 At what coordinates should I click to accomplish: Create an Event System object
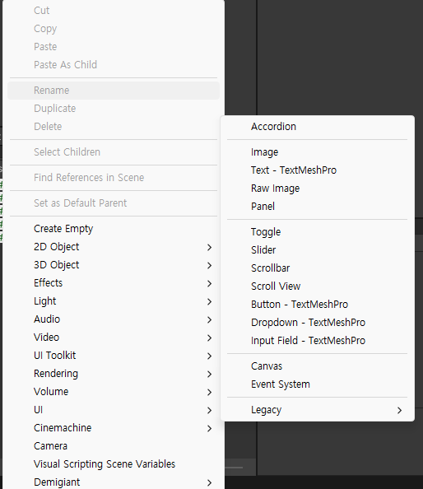318,384
